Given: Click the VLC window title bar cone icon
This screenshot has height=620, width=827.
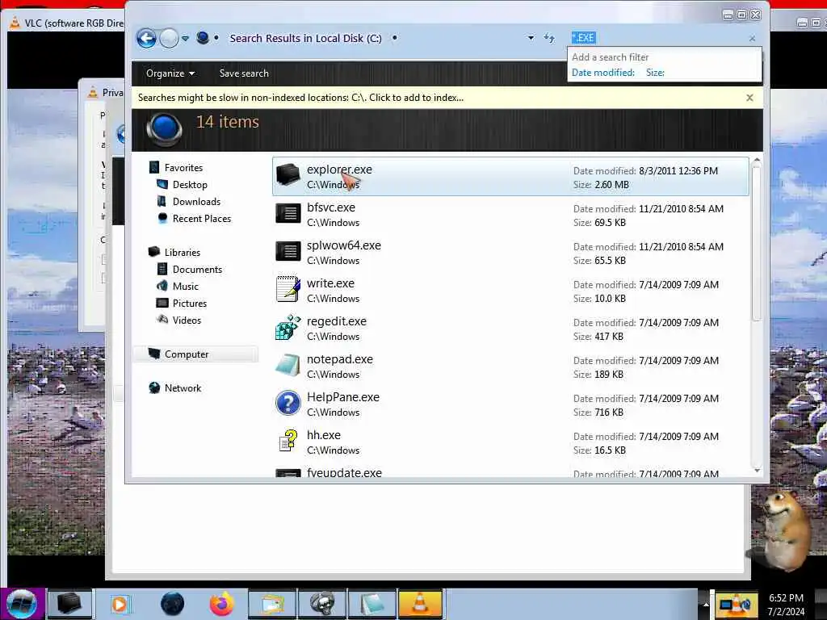Looking at the screenshot, I should pos(15,23).
